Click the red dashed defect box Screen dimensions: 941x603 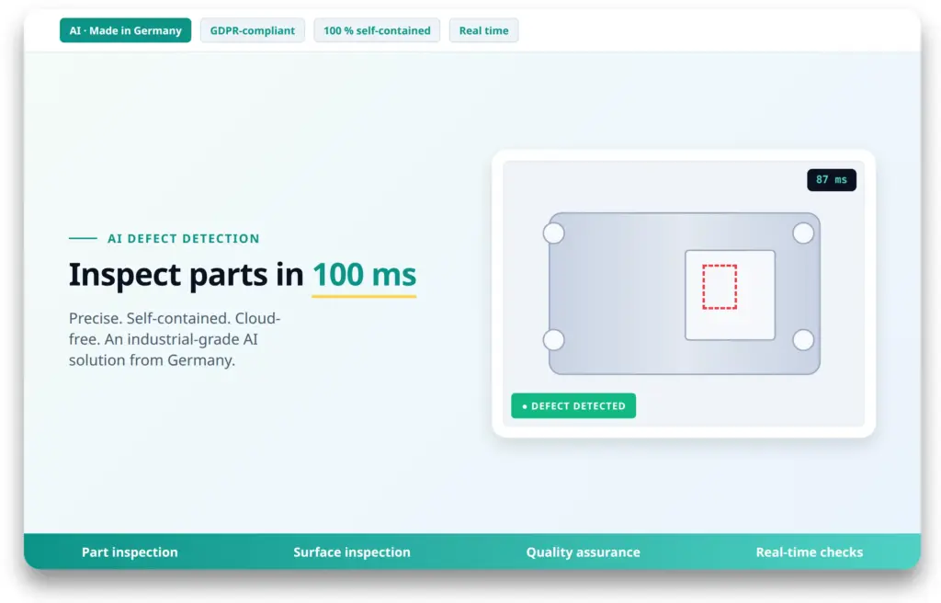click(720, 287)
